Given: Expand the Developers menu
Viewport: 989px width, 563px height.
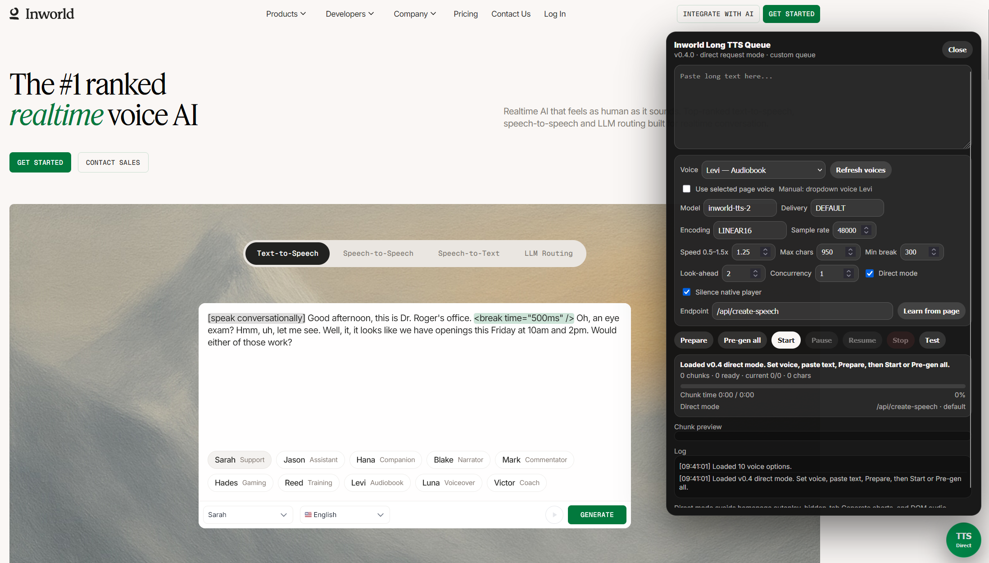Looking at the screenshot, I should [x=350, y=14].
